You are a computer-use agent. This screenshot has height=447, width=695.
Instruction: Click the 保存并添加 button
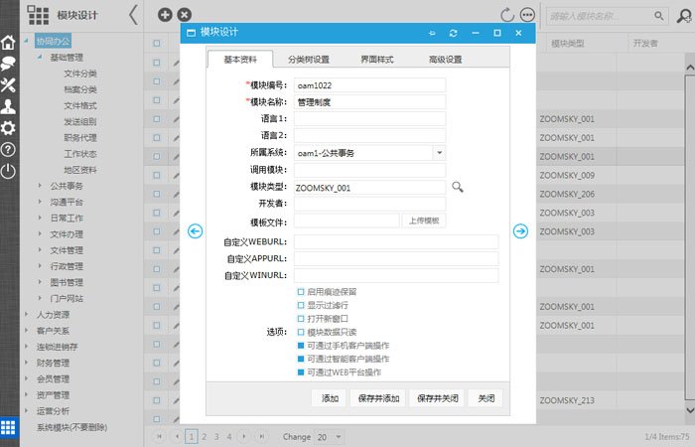(378, 398)
